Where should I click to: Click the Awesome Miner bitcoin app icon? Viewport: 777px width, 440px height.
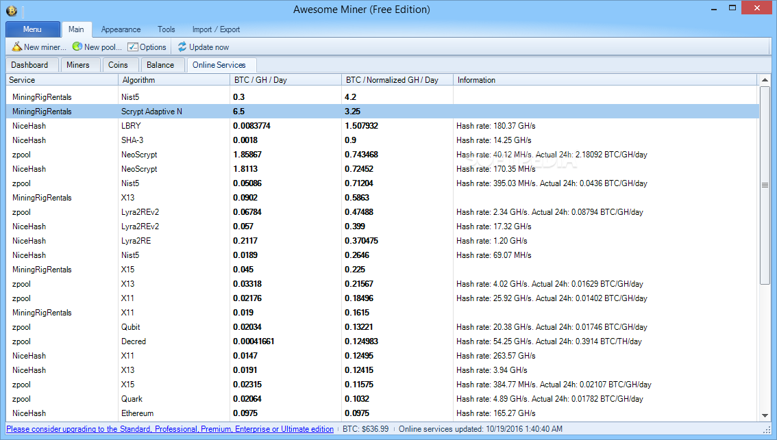12,10
